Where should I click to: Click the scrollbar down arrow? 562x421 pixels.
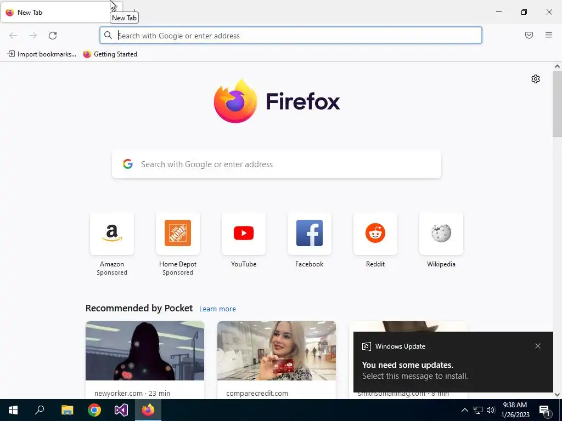click(x=557, y=395)
